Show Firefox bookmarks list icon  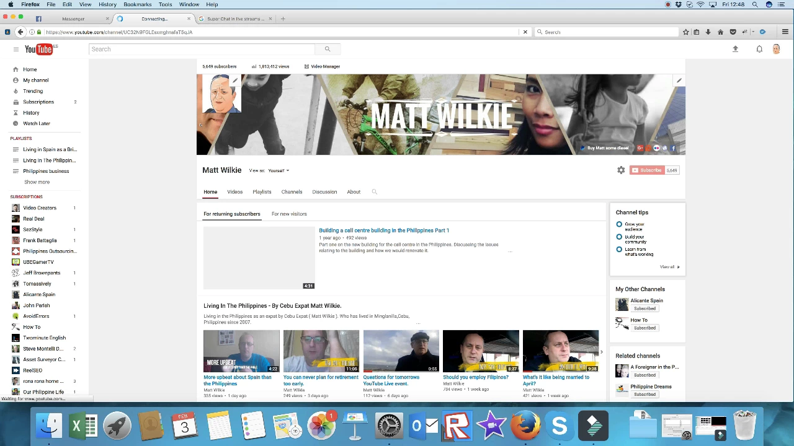coord(697,32)
